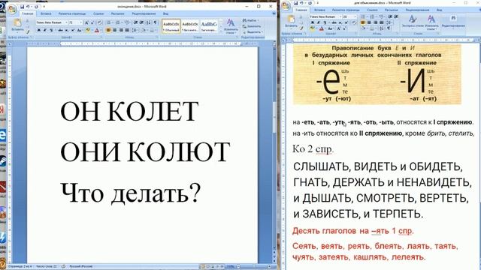Save the right document via quick access toolbar
This screenshot has width=481, height=270.
tap(295, 3)
